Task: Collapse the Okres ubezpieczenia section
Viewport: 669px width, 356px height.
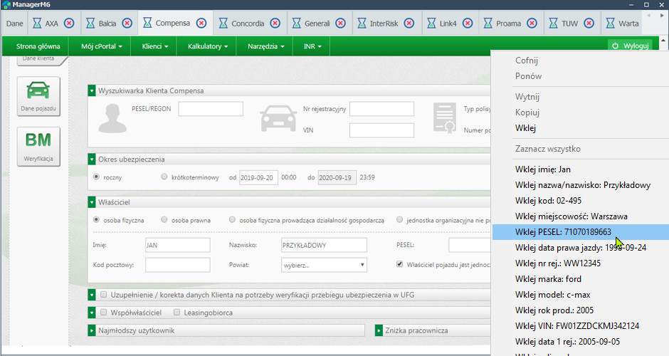Action: (x=91, y=159)
